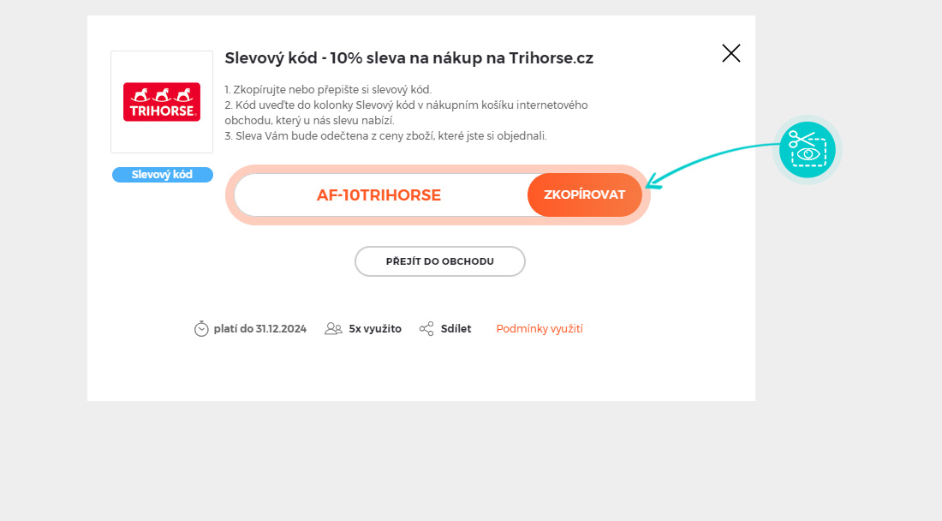Click the Trihorse logo thumbnail
Viewport: 942px width, 521px height.
(162, 102)
